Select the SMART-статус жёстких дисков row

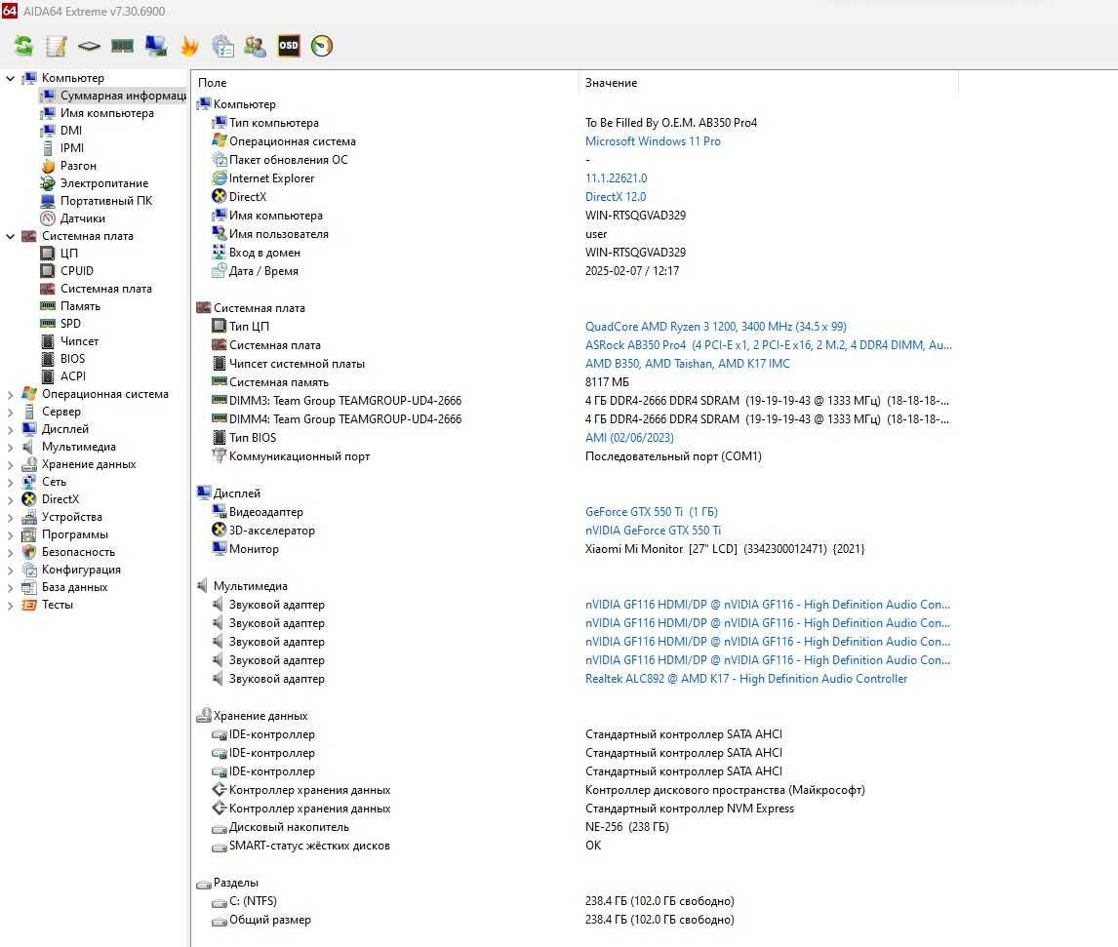coord(575,846)
